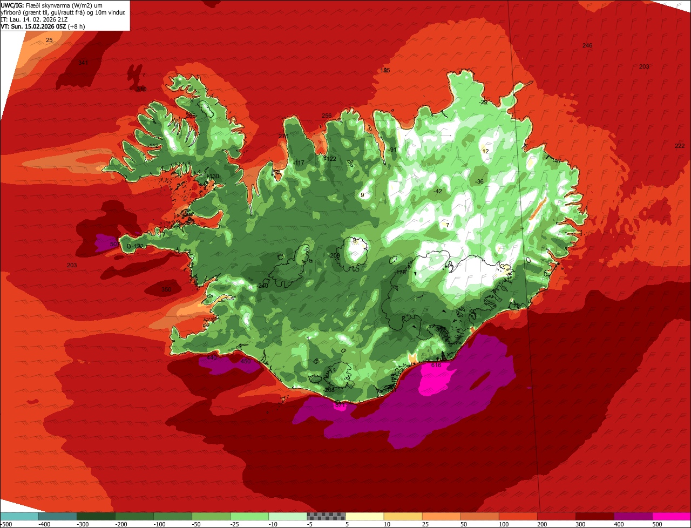The image size is (691, 528).
Task: Pick the purple swatch between 400 and 500
Action: [x=633, y=516]
